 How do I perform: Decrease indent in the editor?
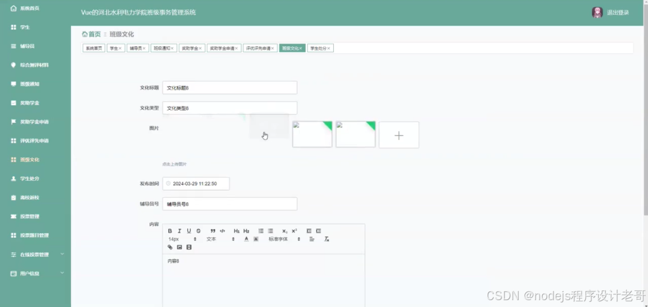point(309,231)
